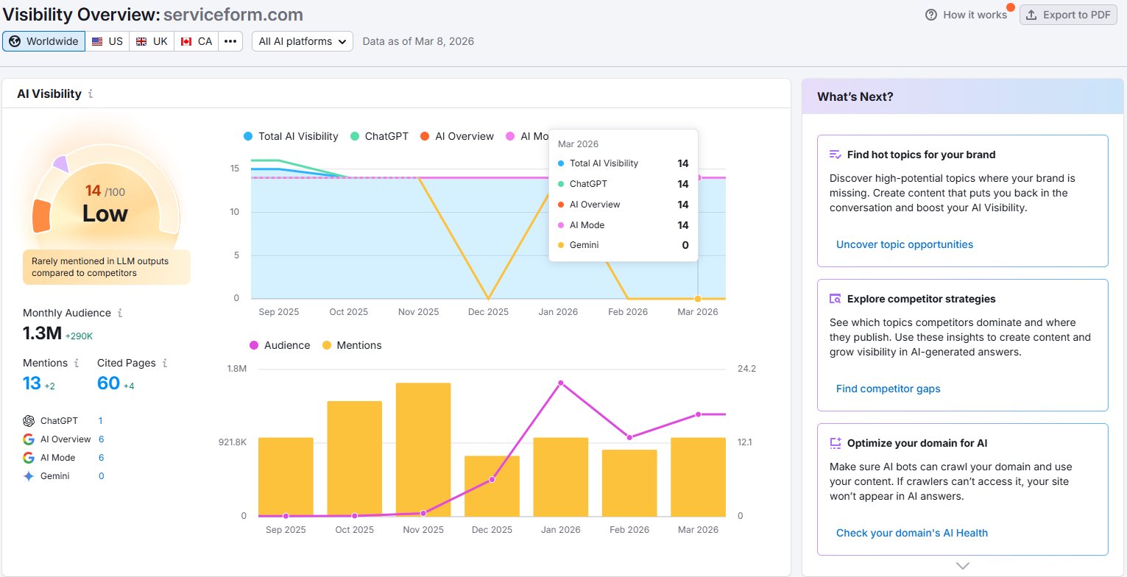Image resolution: width=1127 pixels, height=577 pixels.
Task: Click Uncover topic opportunities link
Action: pyautogui.click(x=905, y=244)
